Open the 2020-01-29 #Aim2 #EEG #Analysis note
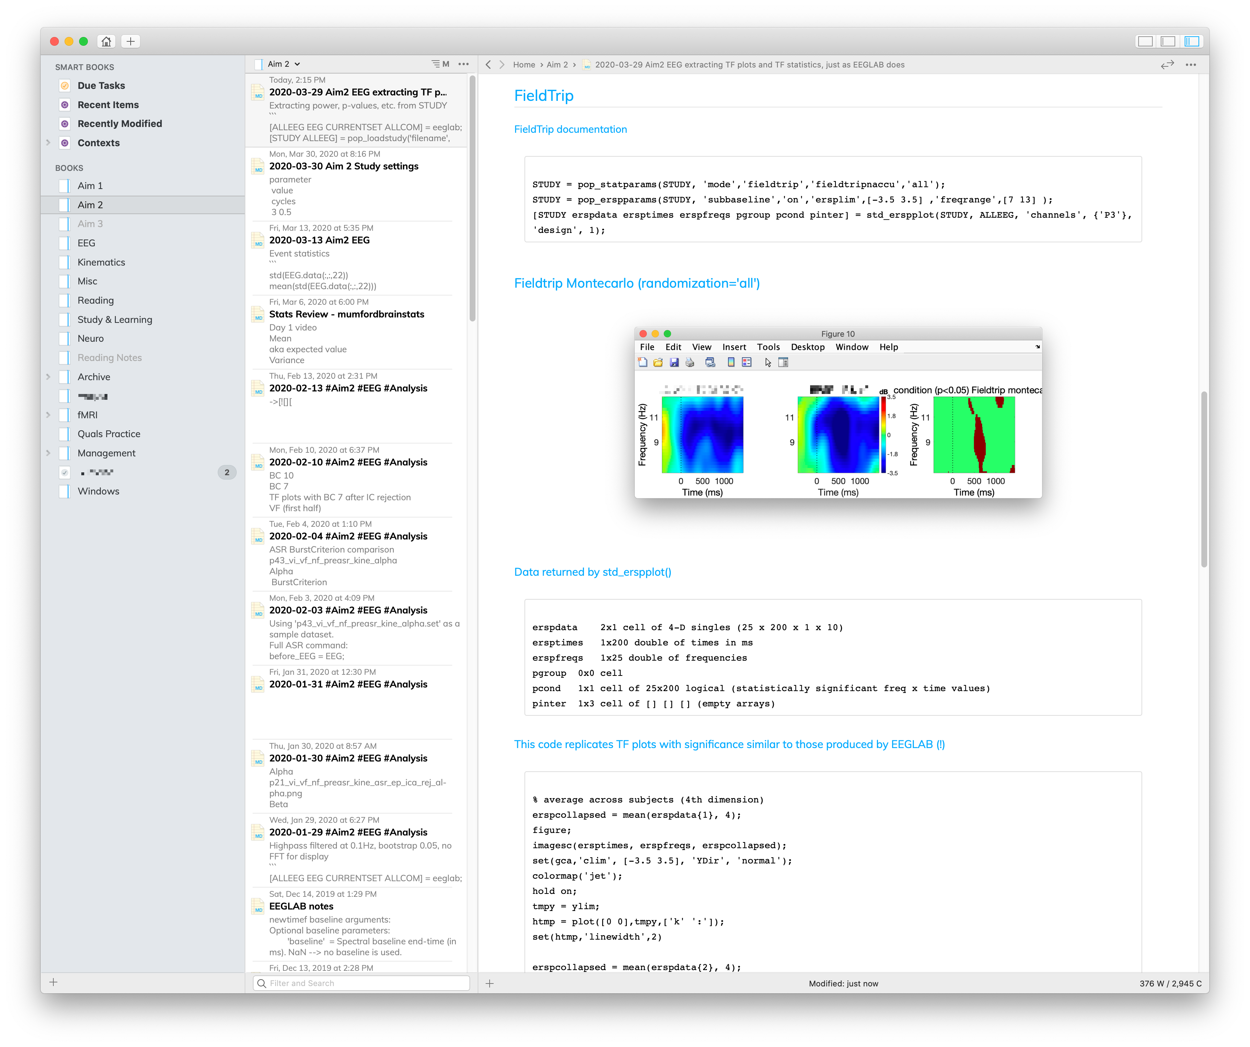 click(x=356, y=850)
